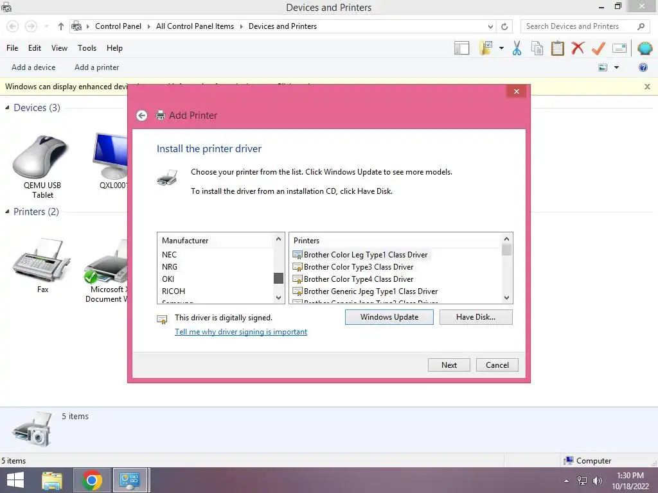Click All Control Panel Items breadcrumb

tap(195, 26)
